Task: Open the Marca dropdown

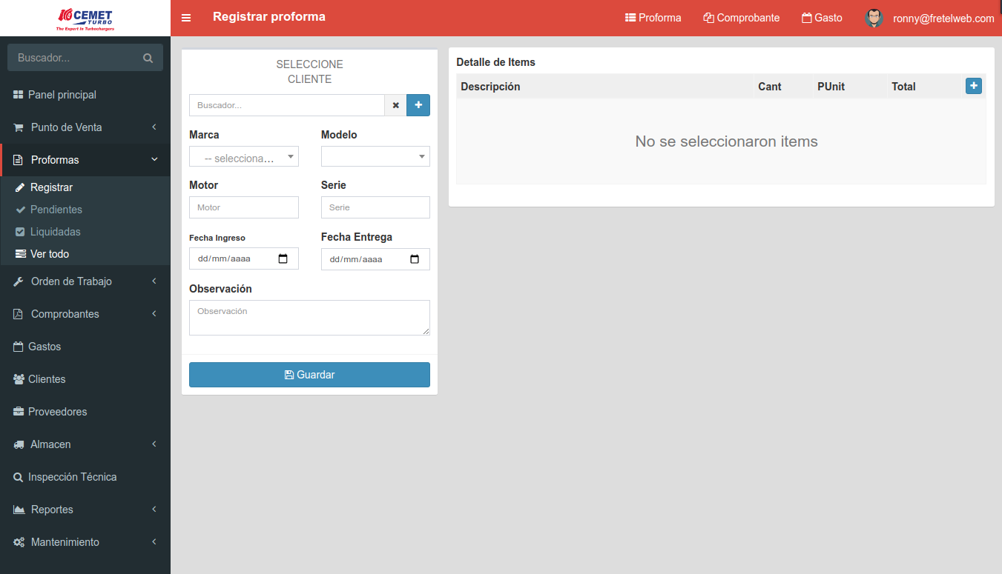Action: pyautogui.click(x=243, y=157)
